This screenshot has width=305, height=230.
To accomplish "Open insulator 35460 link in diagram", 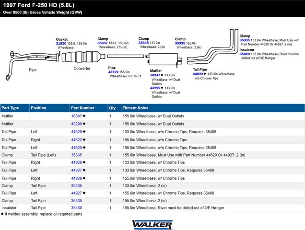I will pos(245,54).
